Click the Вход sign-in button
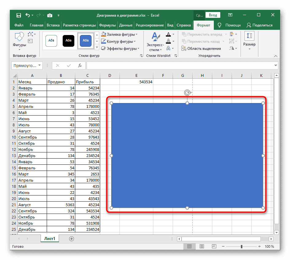Screen dimensions: 290x260 [213, 15]
